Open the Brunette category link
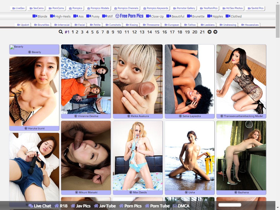This screenshot has width=280, height=210. point(196,16)
